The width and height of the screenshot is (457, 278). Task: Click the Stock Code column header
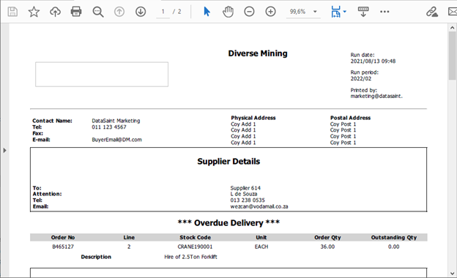pos(195,238)
